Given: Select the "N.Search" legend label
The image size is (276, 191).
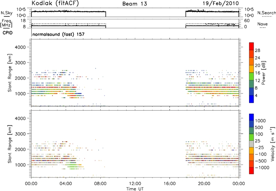Looking at the screenshot, I should pyautogui.click(x=267, y=13).
